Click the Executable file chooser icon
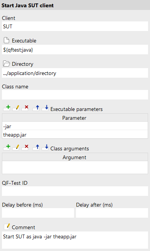Image resolution: width=150 pixels, height=251 pixels. point(6,41)
